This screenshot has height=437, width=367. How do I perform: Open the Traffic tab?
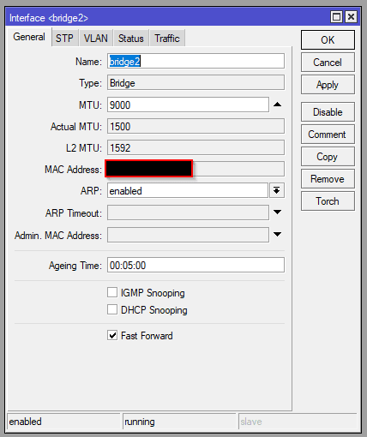click(167, 38)
